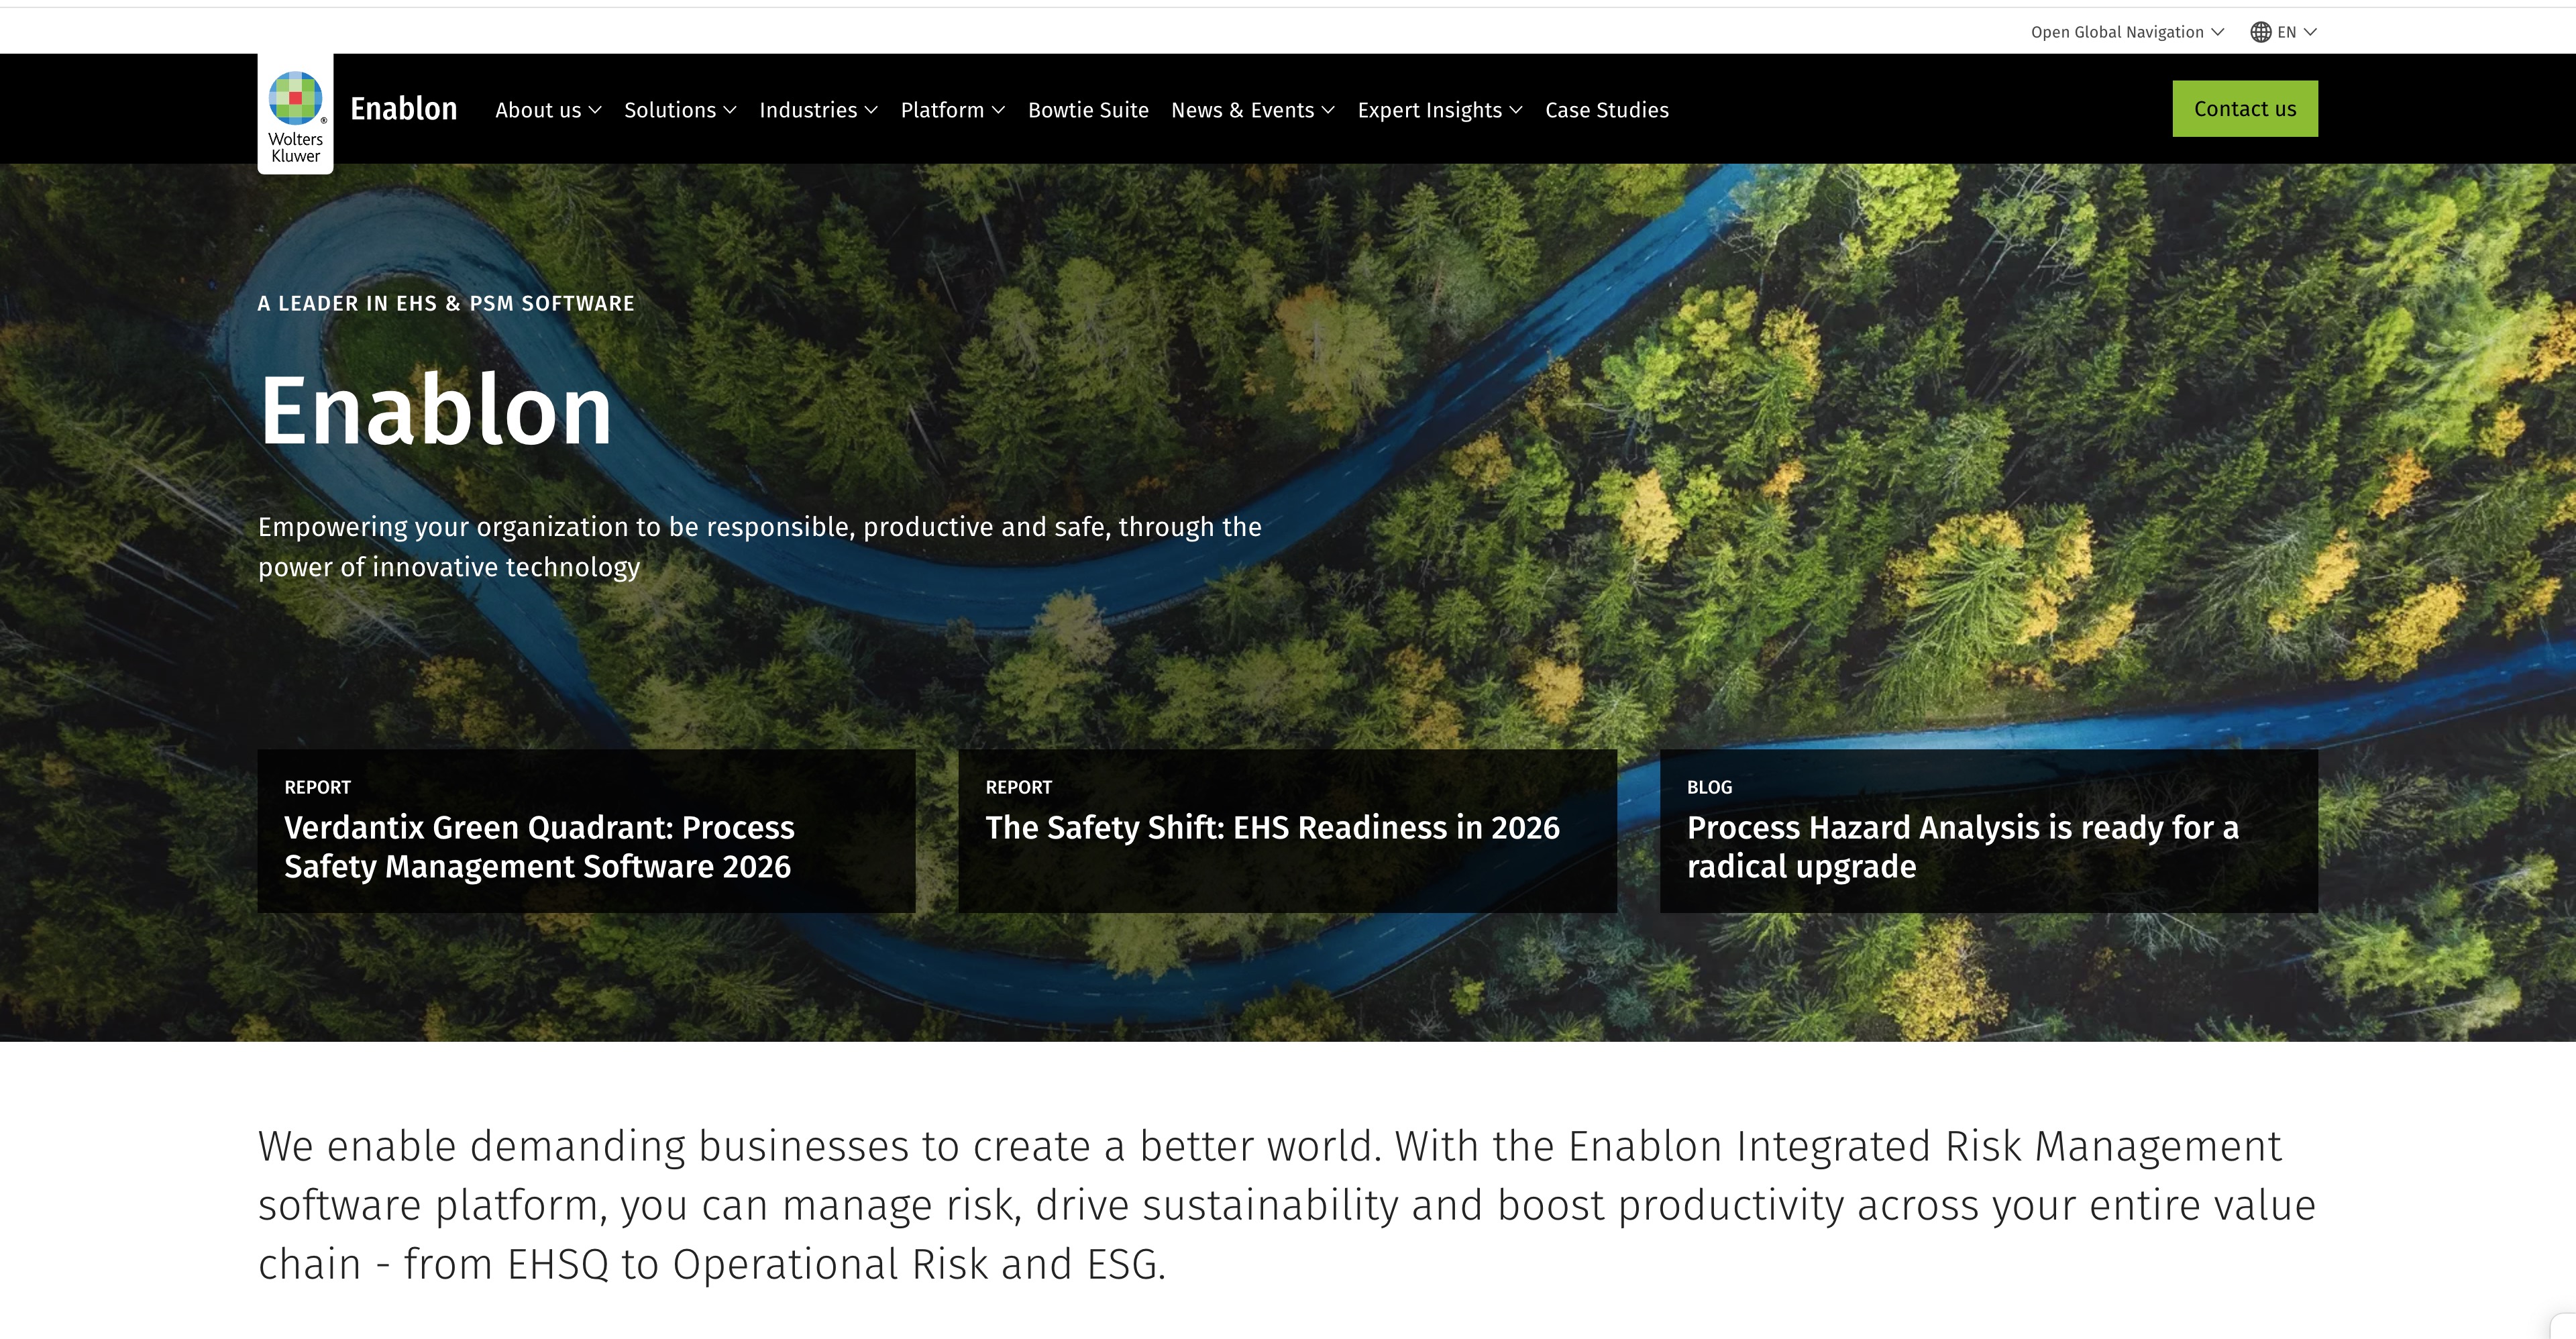Image resolution: width=2576 pixels, height=1339 pixels.
Task: Open the Process Hazard Analysis blog card
Action: click(x=1988, y=831)
